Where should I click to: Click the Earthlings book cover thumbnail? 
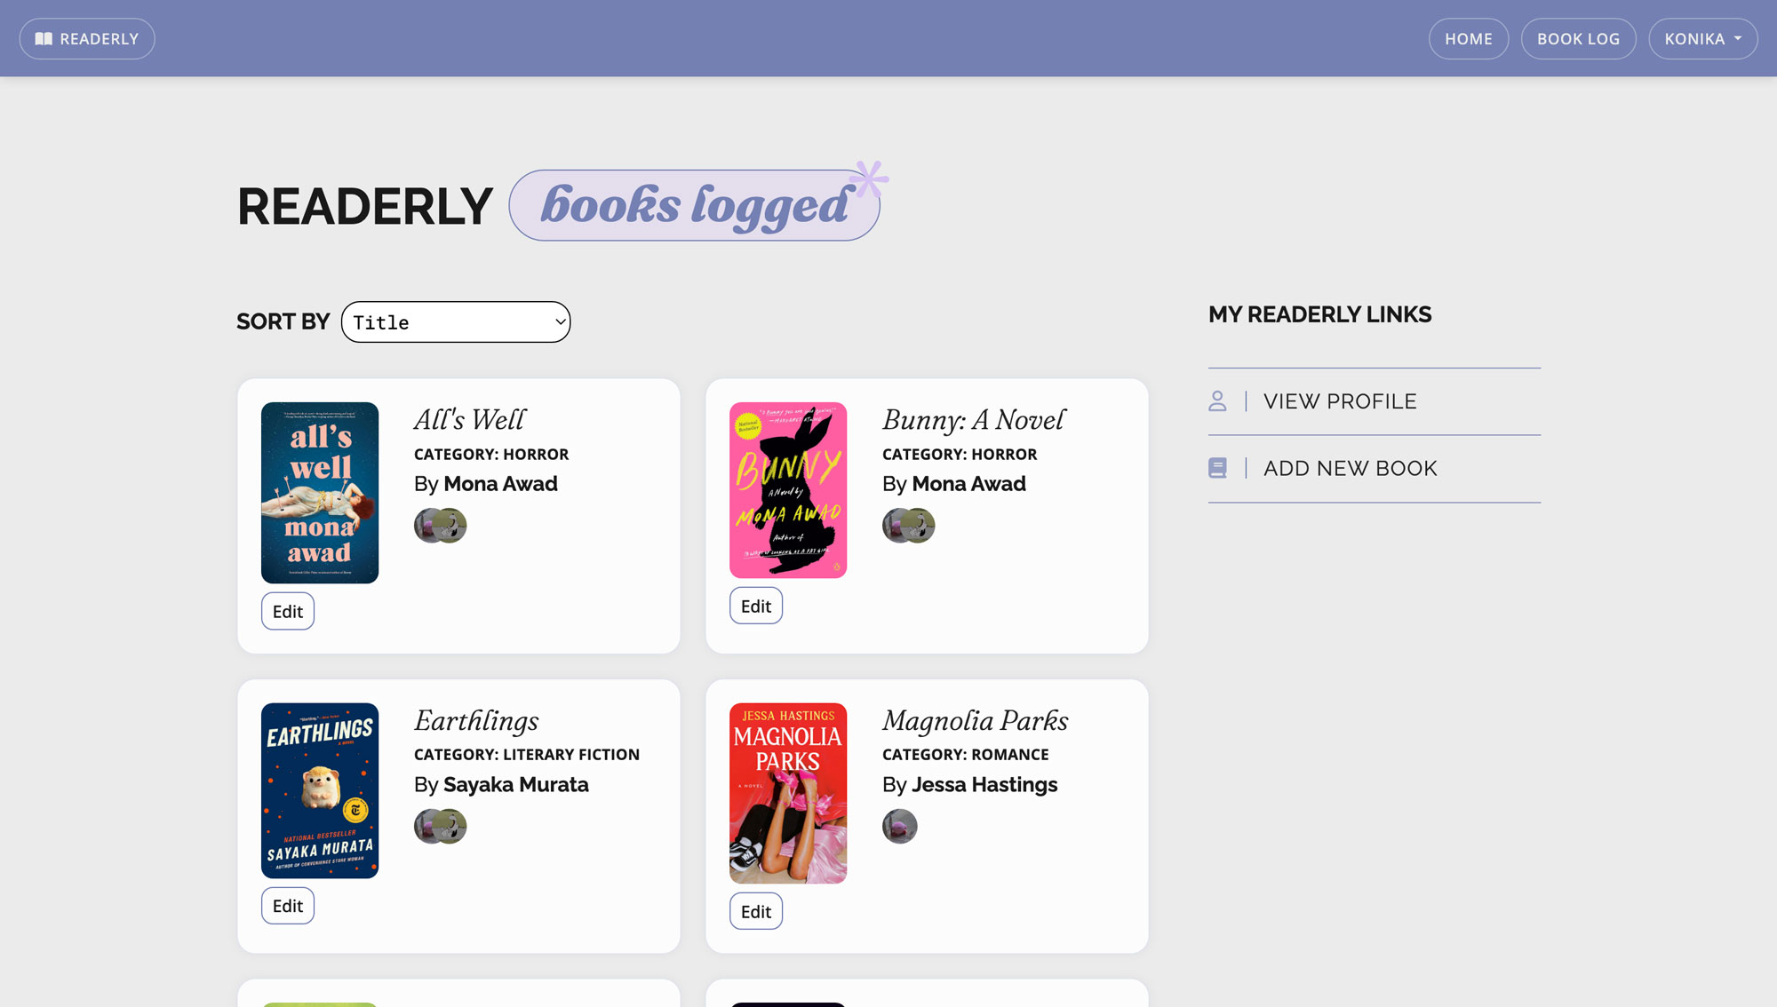[x=320, y=790]
